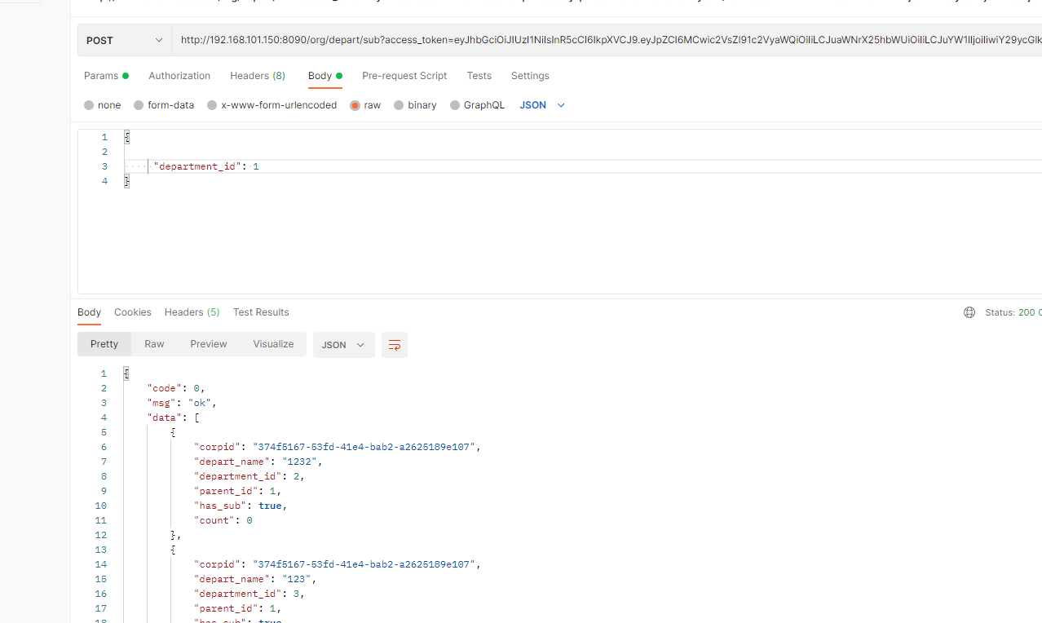Click the "department_id": 1 line in request body
The height and width of the screenshot is (623, 1042).
tap(206, 166)
